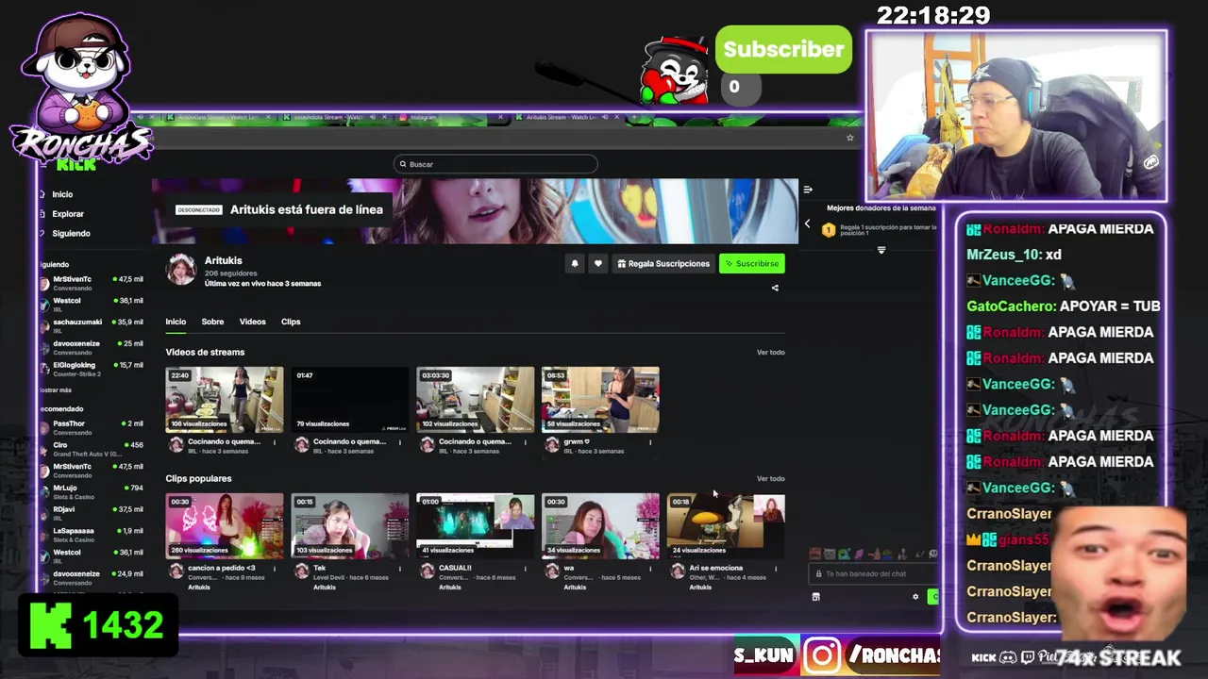Viewport: 1208px width, 679px height.
Task: Open the 03:03:30 stream video thumbnail
Action: point(476,400)
